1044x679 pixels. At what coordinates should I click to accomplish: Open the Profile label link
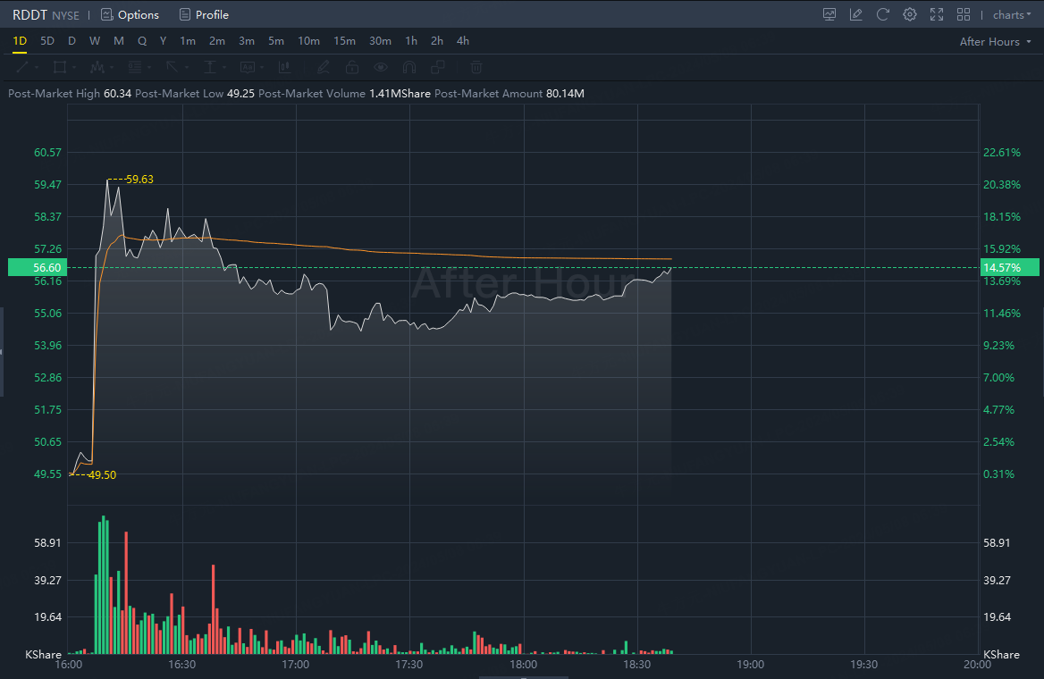pyautogui.click(x=212, y=14)
